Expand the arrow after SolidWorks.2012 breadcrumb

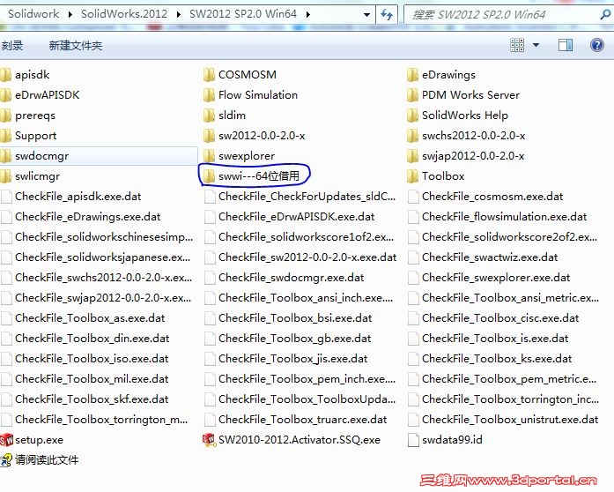pyautogui.click(x=179, y=14)
